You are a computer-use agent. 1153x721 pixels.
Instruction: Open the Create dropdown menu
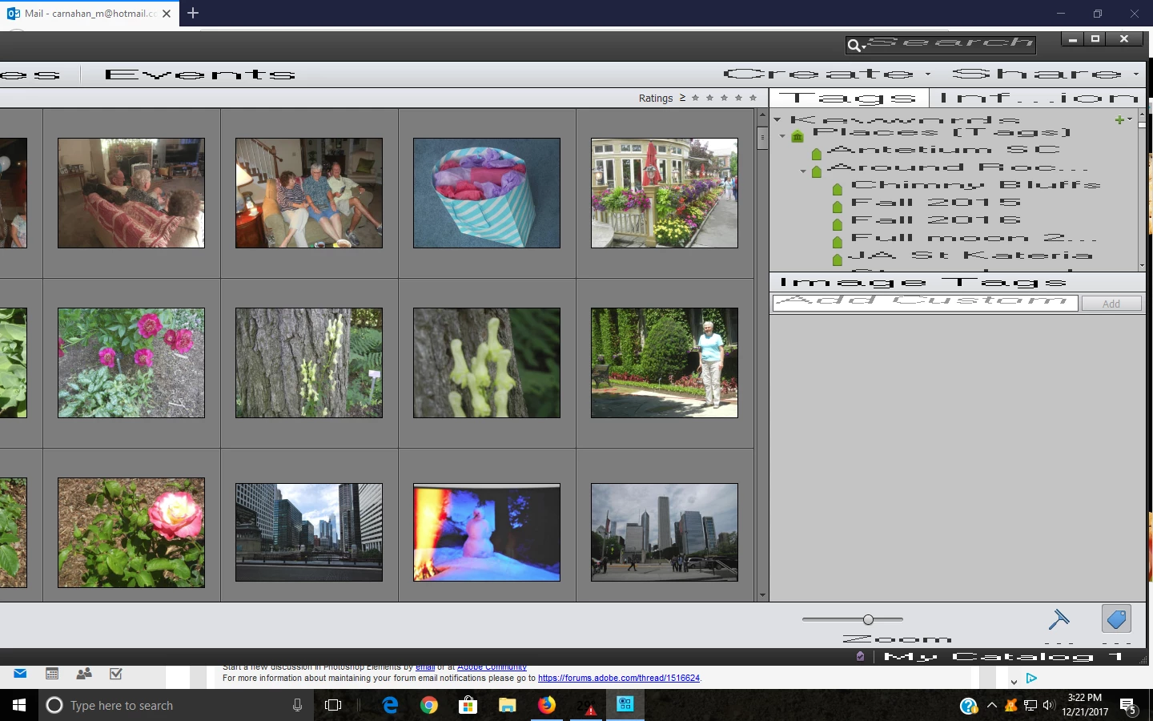[827, 74]
